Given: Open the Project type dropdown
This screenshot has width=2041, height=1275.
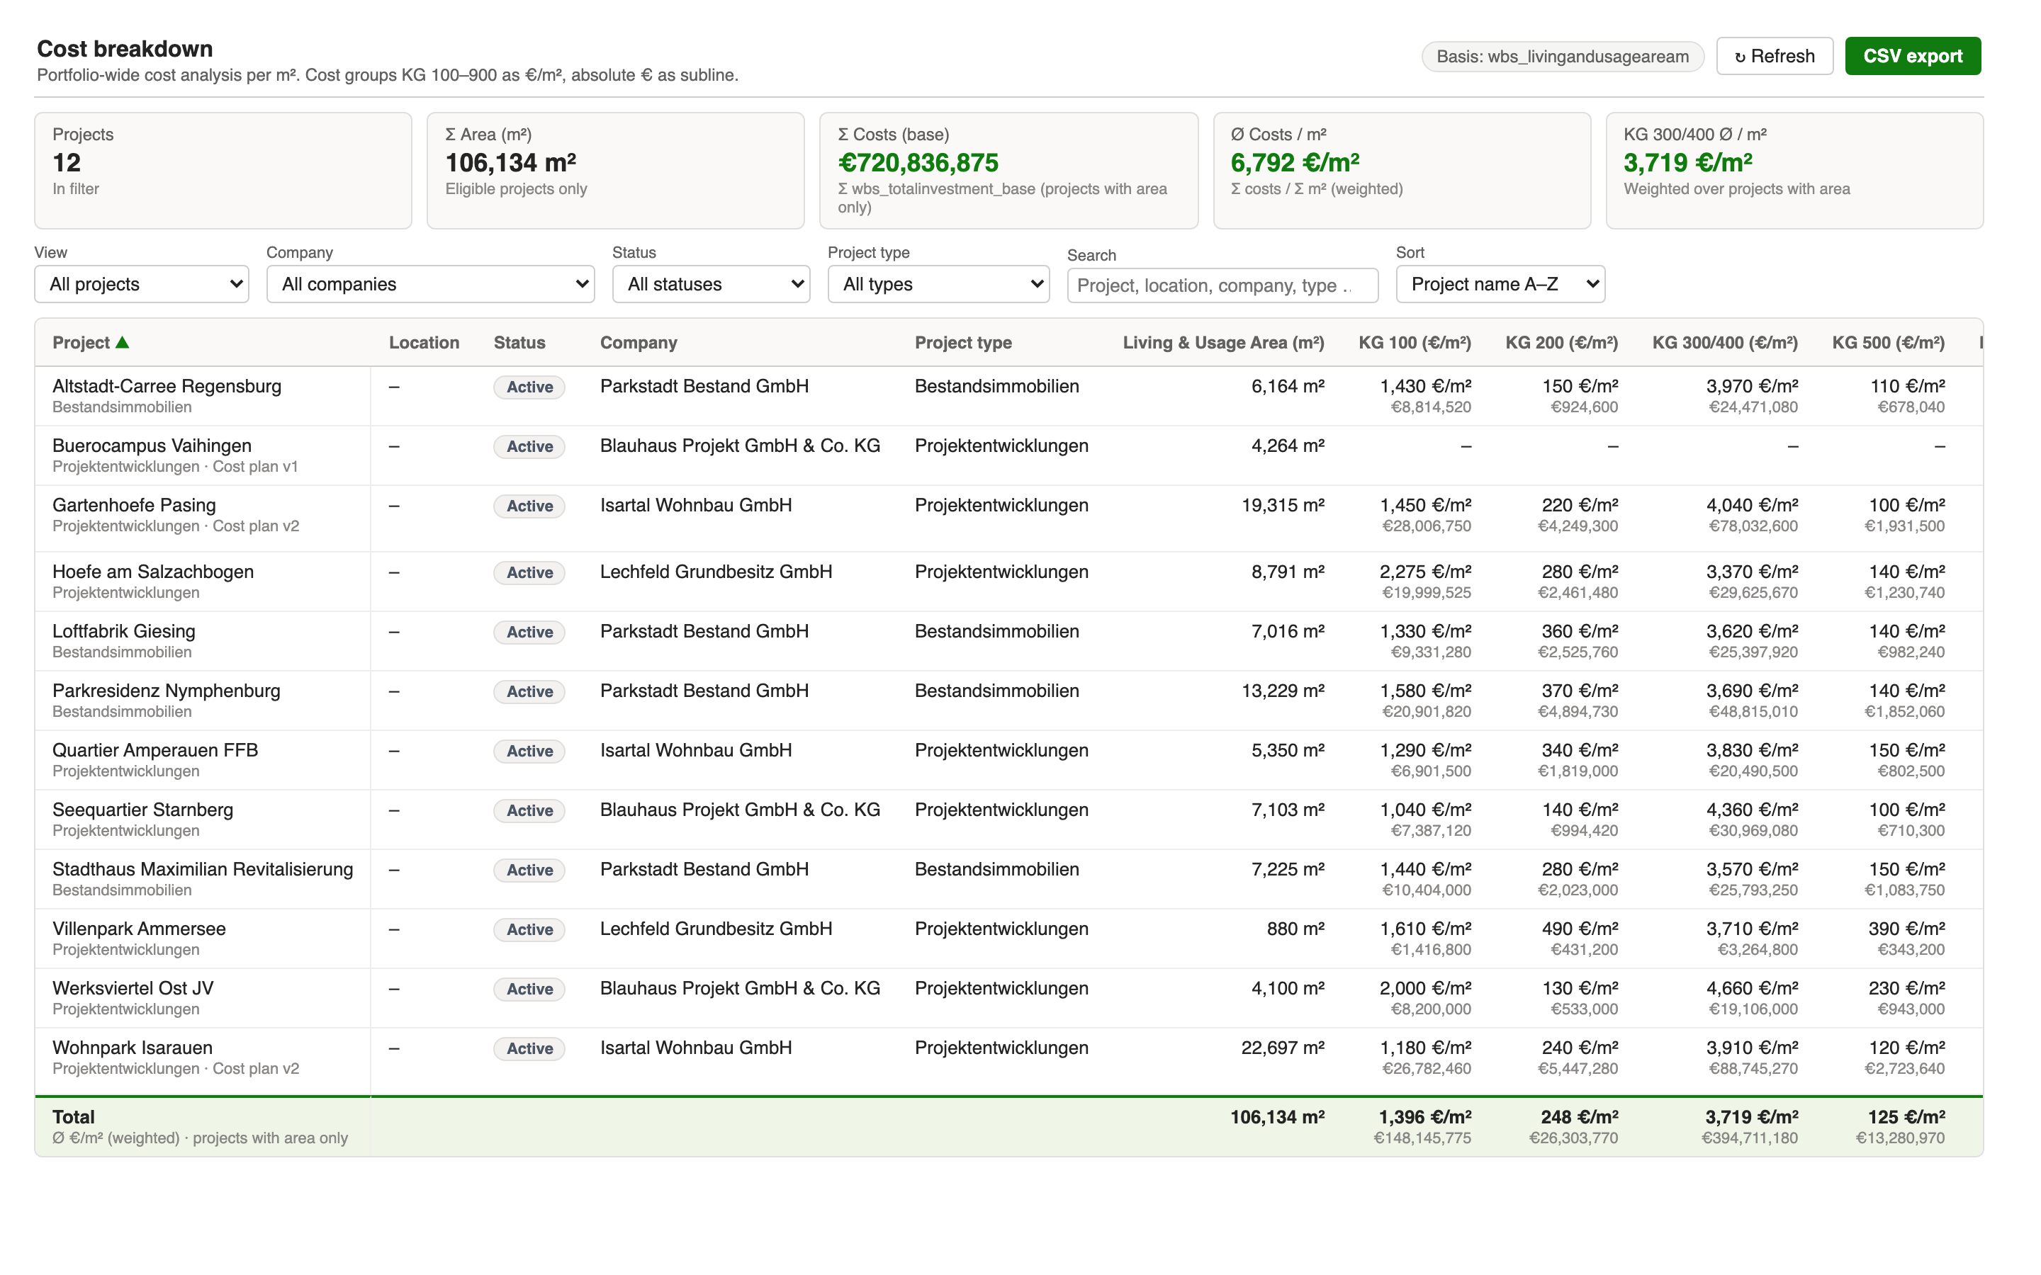Looking at the screenshot, I should click(x=938, y=284).
